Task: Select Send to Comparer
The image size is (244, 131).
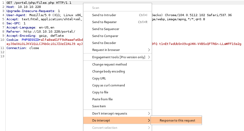Action: pyautogui.click(x=105, y=36)
